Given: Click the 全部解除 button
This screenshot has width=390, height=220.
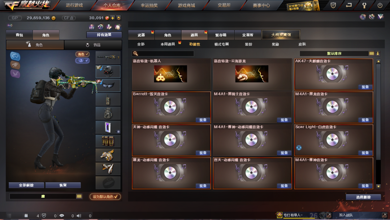Looking at the screenshot, I should point(26,185).
